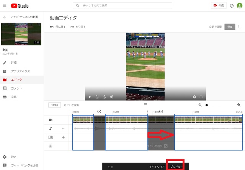Open the video thumbnail in sidebar
245x170 pixels.
(21, 34)
